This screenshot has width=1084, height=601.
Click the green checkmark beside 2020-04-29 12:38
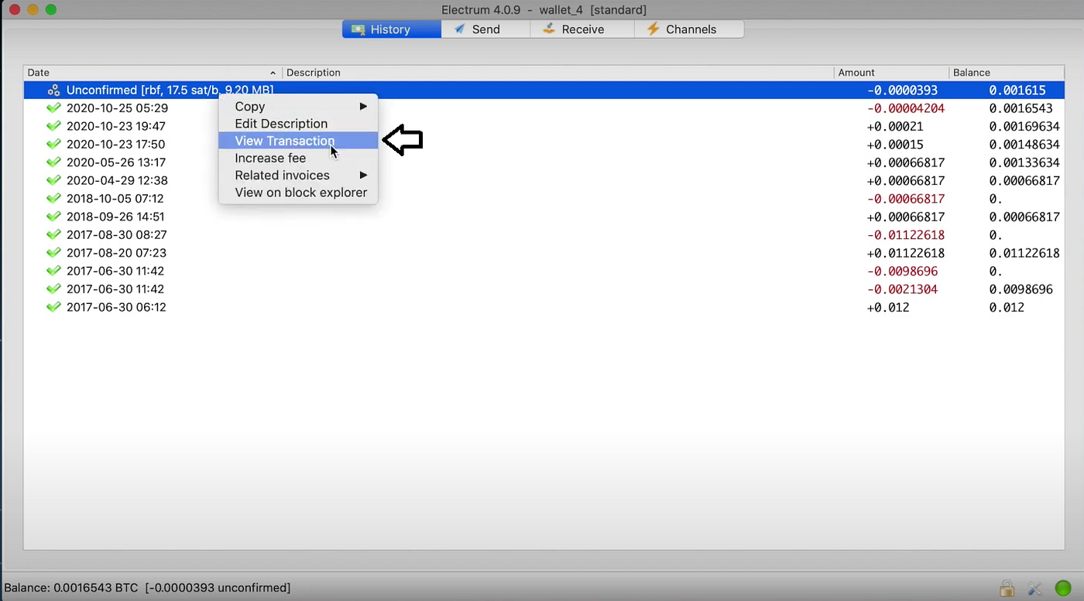53,180
